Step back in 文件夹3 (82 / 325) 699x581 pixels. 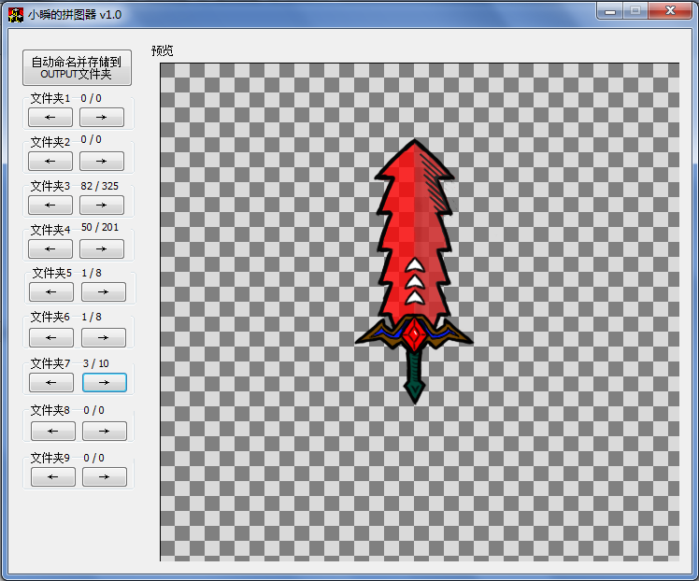[50, 205]
